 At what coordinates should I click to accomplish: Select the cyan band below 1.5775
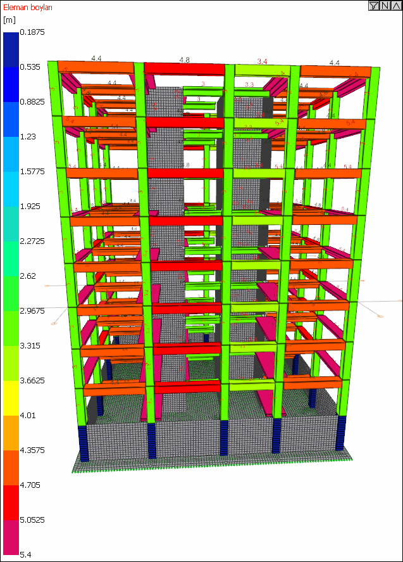pos(11,189)
